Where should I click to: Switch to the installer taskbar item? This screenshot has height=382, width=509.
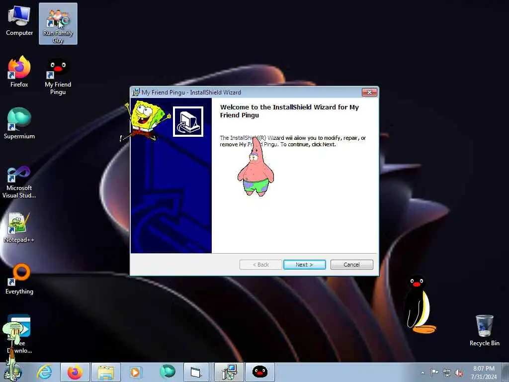tap(229, 372)
